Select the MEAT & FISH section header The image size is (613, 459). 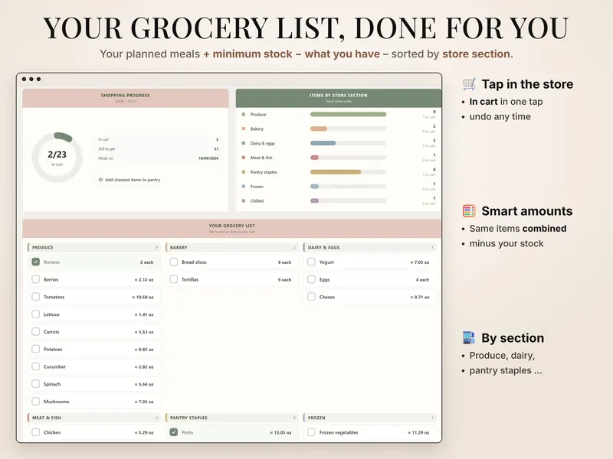(x=93, y=418)
